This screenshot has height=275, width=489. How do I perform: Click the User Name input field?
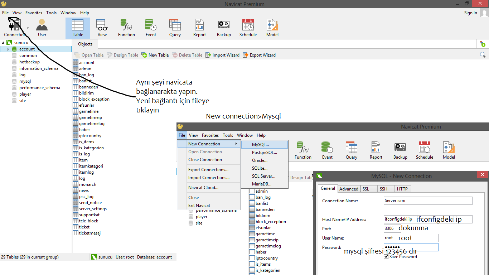pos(411,238)
